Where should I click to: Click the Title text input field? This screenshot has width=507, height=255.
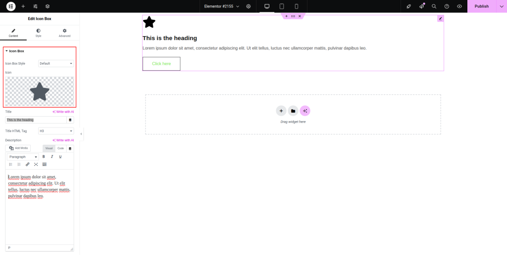[36, 120]
